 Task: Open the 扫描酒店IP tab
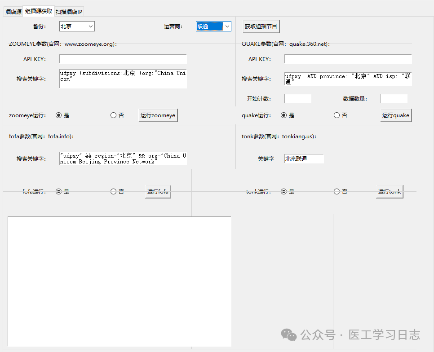[68, 11]
